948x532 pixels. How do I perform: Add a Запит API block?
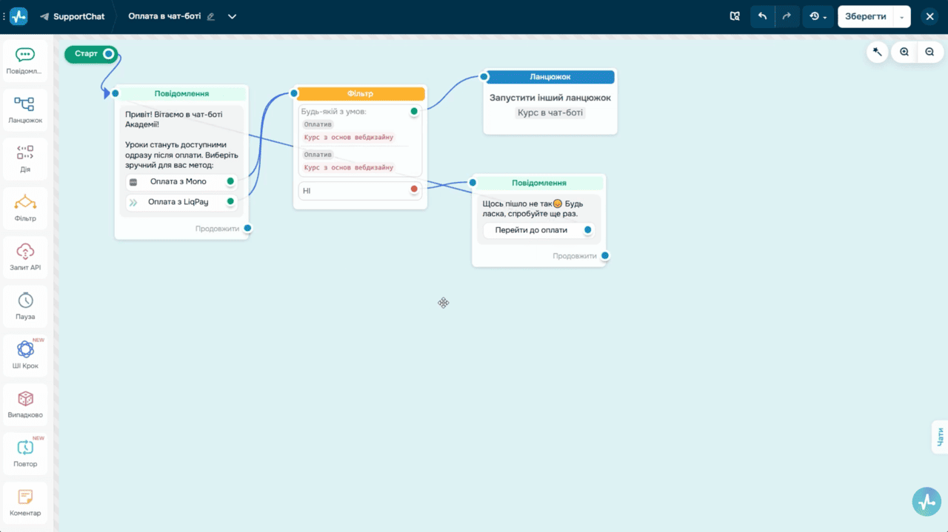click(25, 257)
